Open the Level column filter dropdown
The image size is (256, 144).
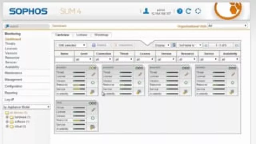(84, 59)
